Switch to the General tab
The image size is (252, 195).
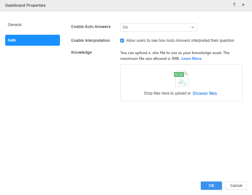15,25
